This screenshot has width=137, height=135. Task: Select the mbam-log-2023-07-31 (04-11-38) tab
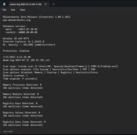click(x=25, y=4)
